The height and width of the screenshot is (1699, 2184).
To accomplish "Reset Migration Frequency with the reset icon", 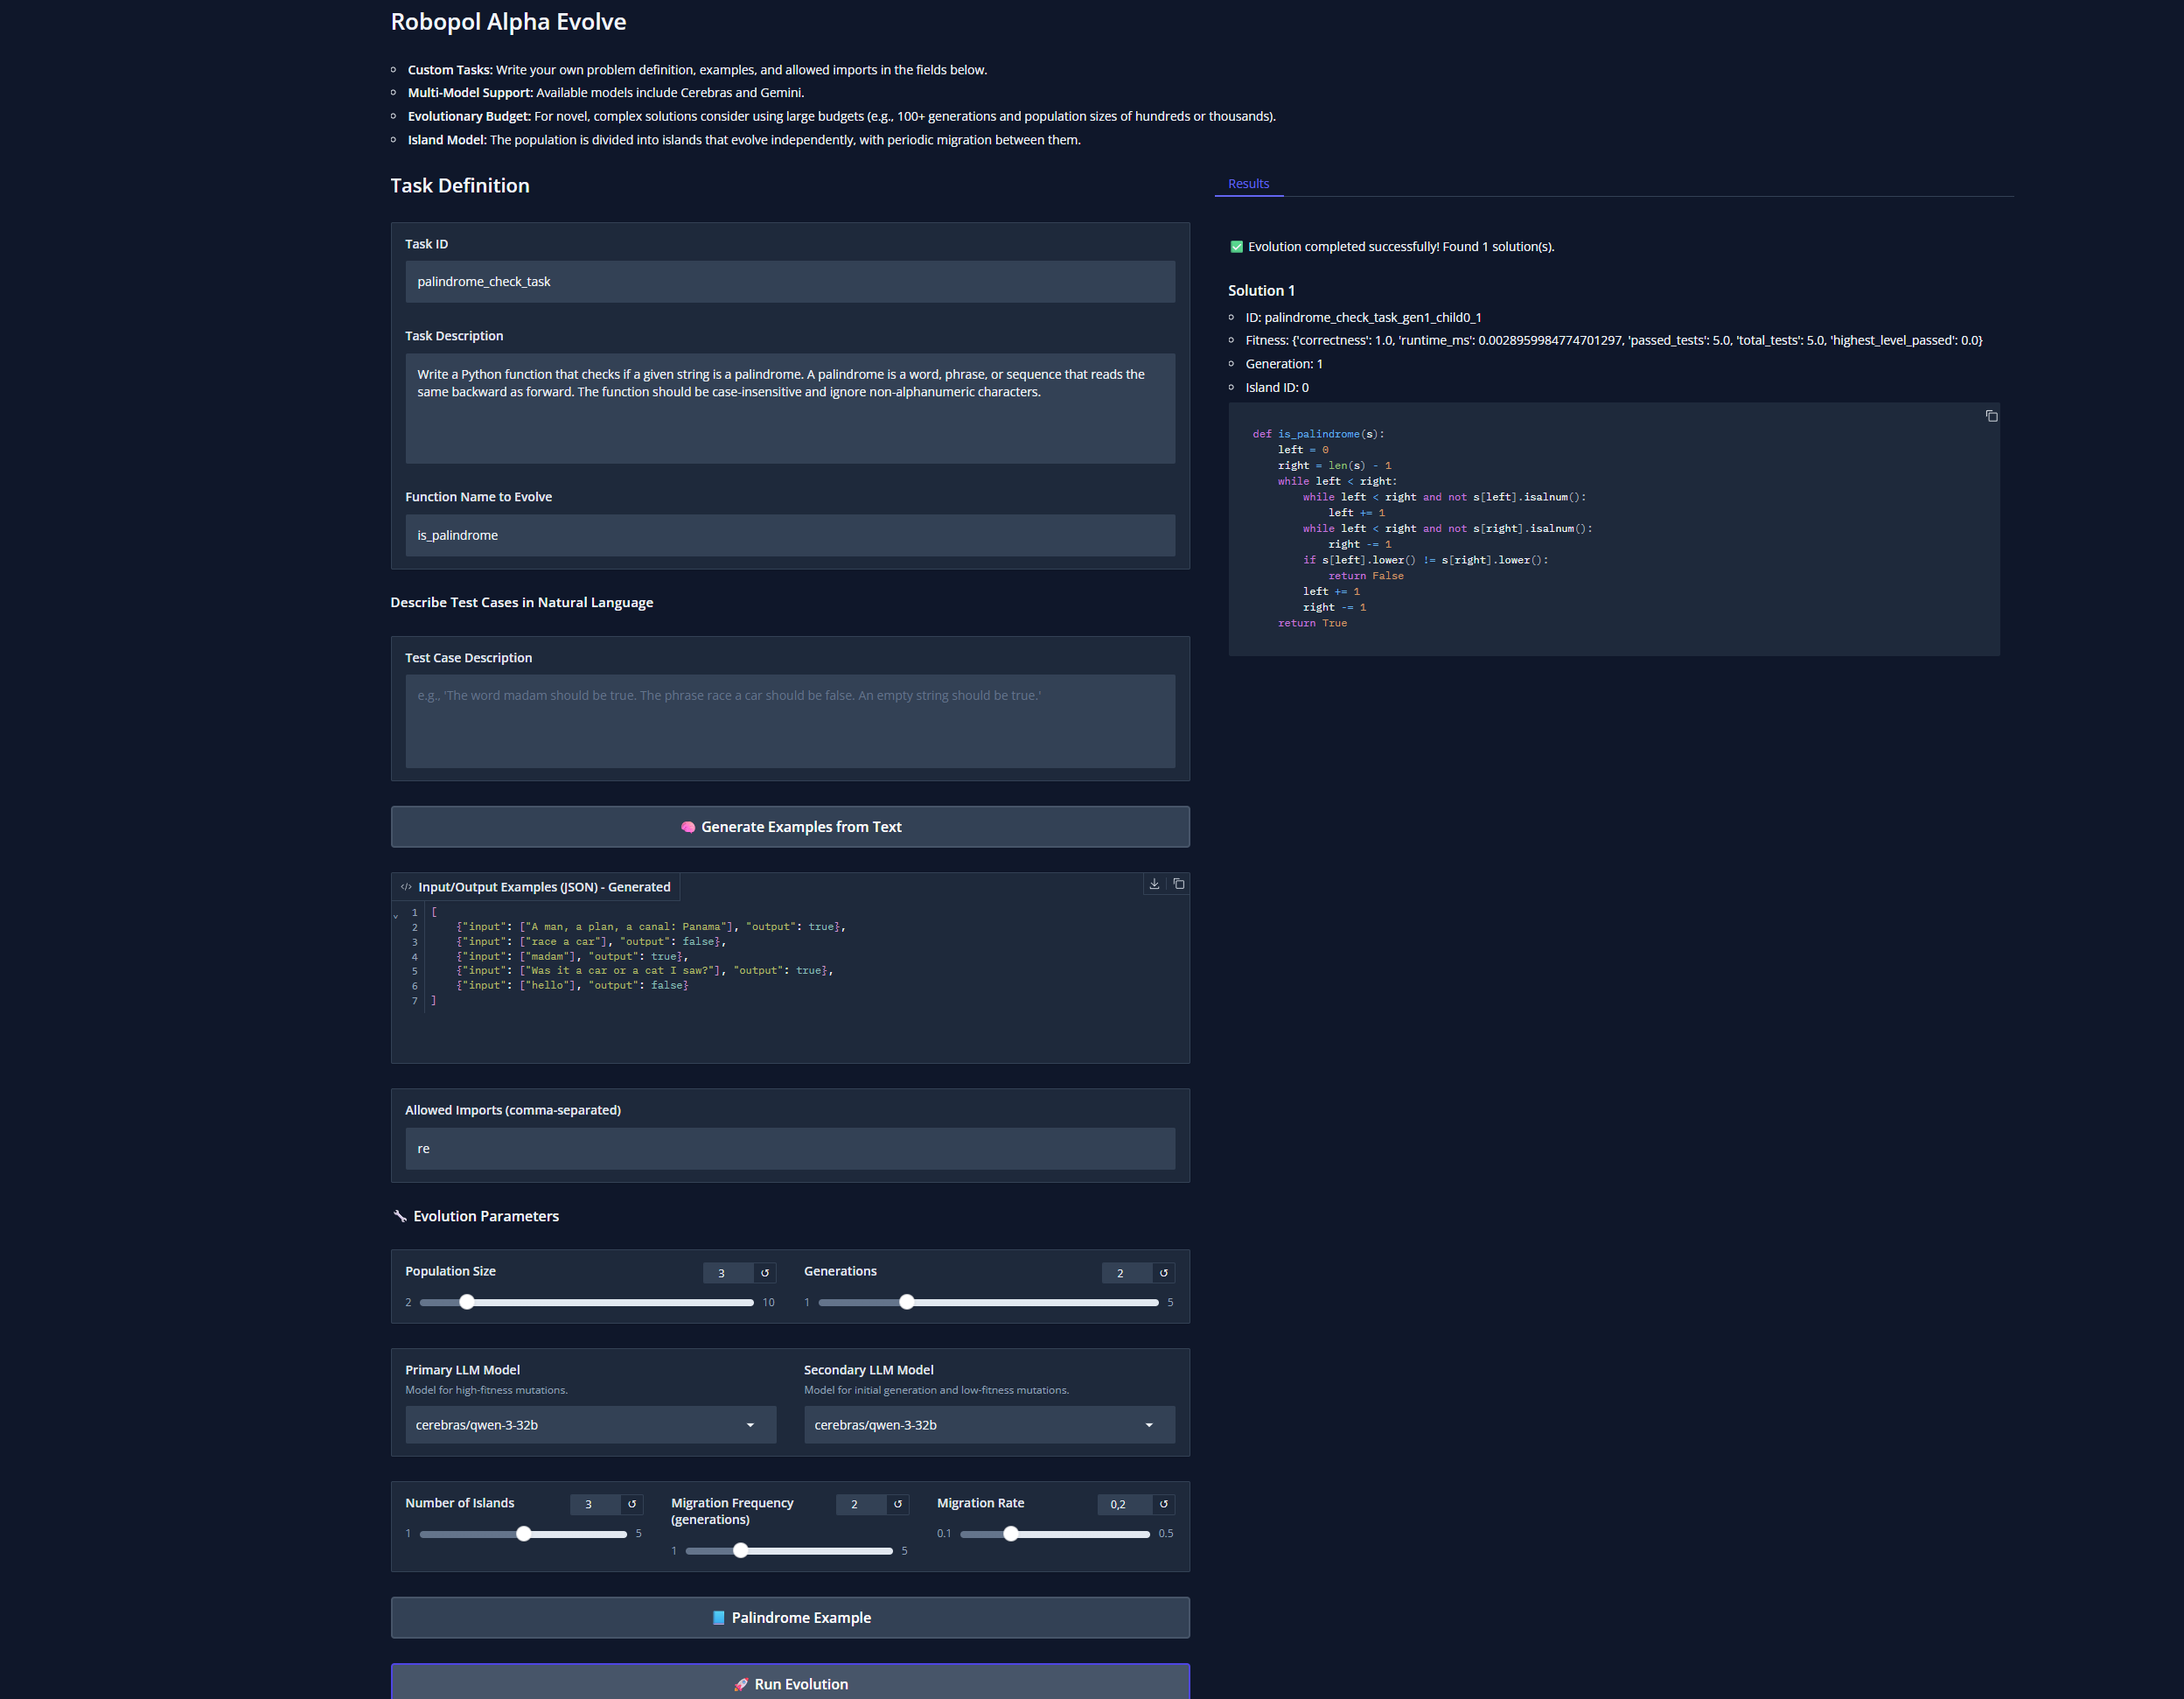I will [x=899, y=1504].
